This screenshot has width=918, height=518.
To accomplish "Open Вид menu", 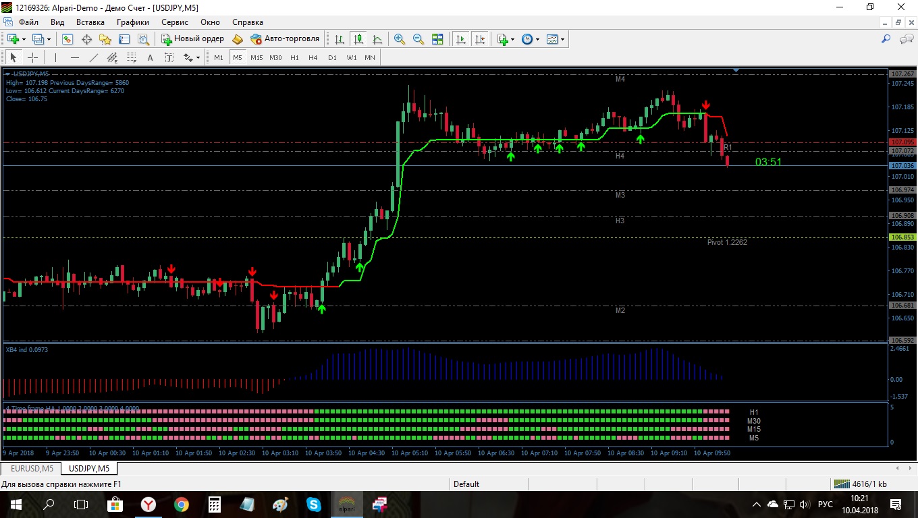I will [57, 22].
